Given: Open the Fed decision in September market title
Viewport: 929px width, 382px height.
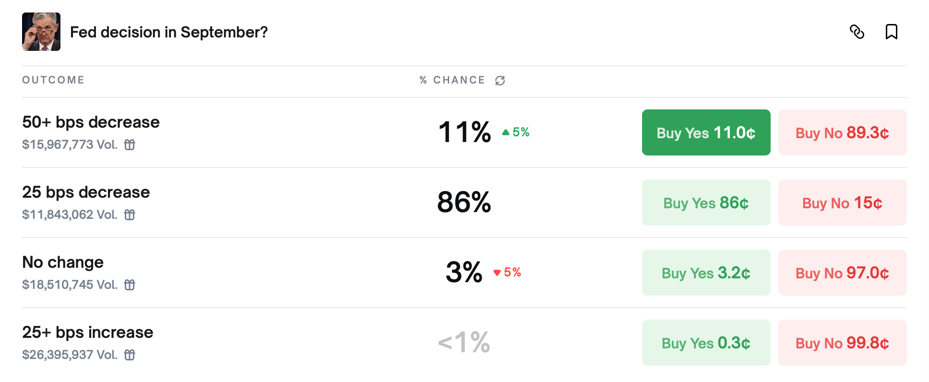Looking at the screenshot, I should pyautogui.click(x=169, y=32).
